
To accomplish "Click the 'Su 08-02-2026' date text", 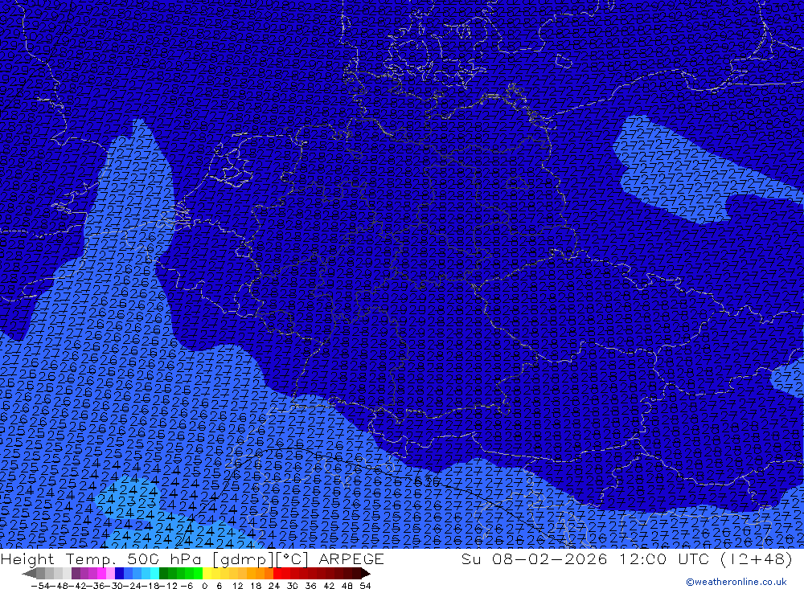I will pos(535,558).
